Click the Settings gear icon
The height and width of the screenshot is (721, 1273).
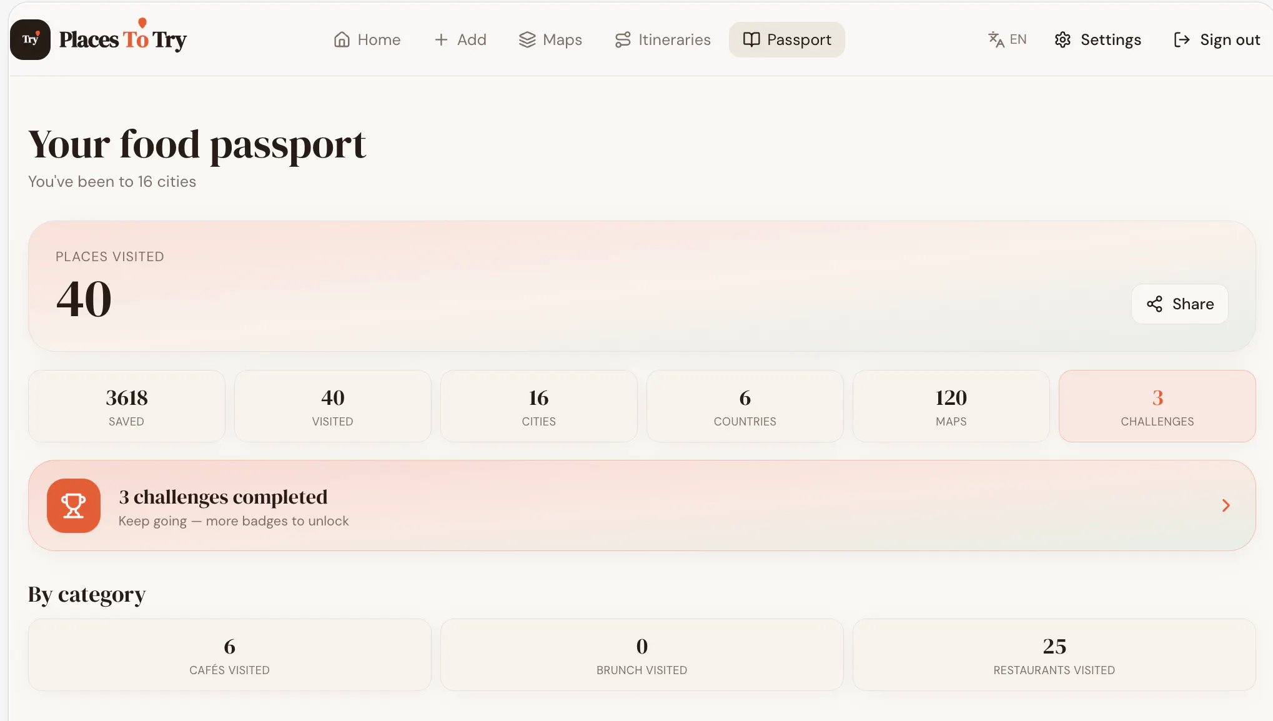point(1062,39)
